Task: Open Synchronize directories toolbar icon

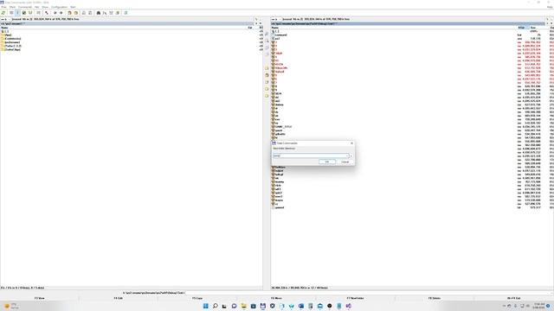Action: coord(112,13)
